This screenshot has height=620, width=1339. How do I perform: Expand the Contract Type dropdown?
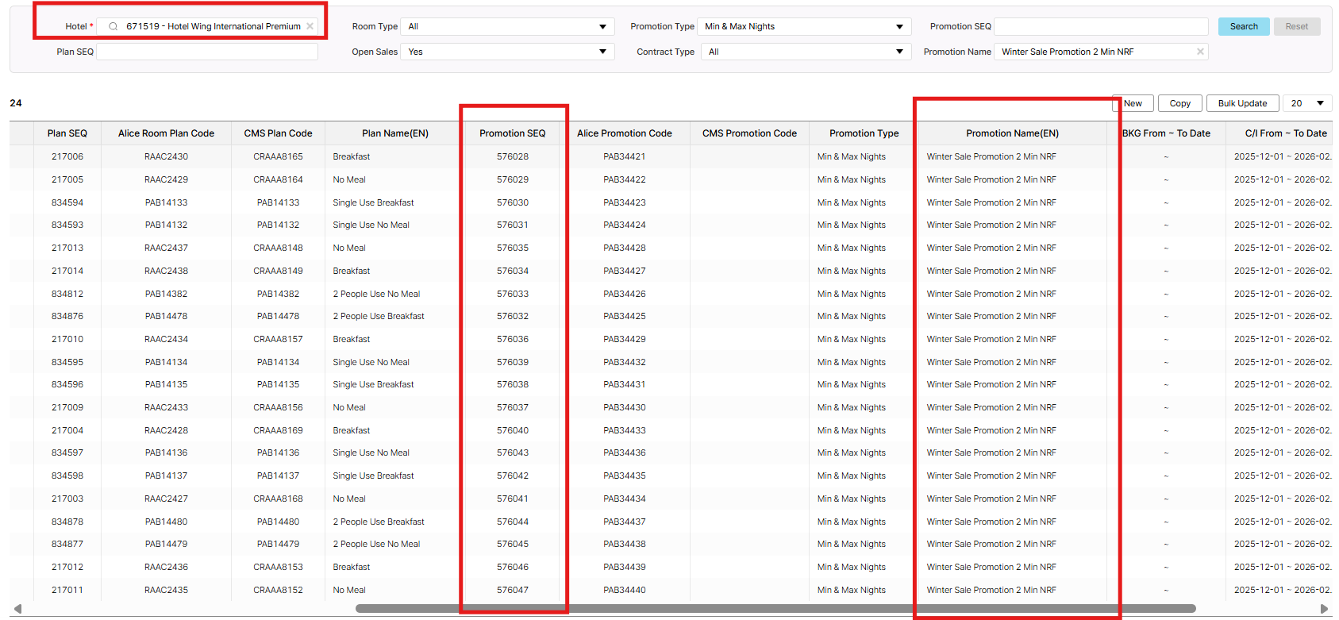tap(806, 52)
